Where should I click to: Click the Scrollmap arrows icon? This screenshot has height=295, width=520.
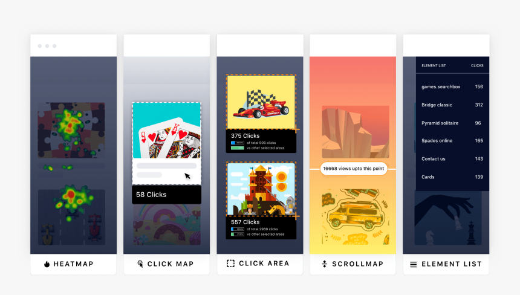[324, 264]
